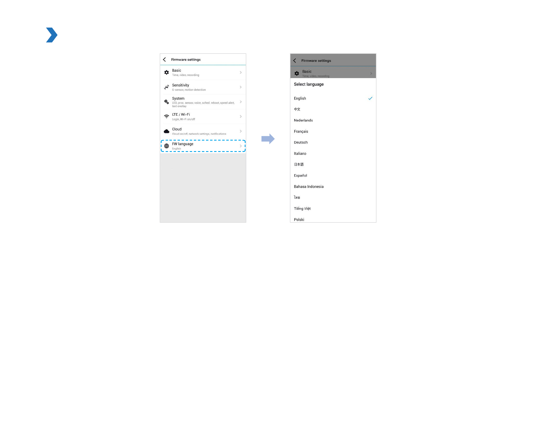Click the System subtitle listing LED, prox. sensor, voice
The width and height of the screenshot is (537, 429).
(203, 104)
